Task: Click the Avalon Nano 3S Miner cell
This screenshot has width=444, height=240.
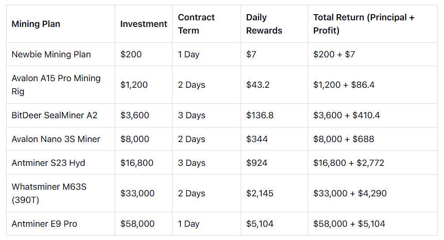Action: (x=56, y=139)
